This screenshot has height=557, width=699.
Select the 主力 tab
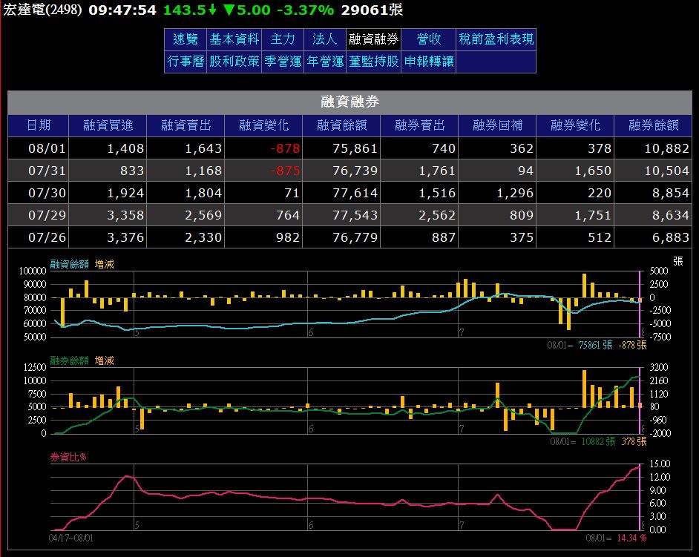[283, 39]
